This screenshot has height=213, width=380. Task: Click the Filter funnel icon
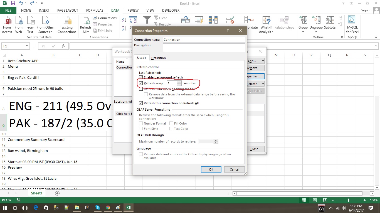click(x=147, y=20)
